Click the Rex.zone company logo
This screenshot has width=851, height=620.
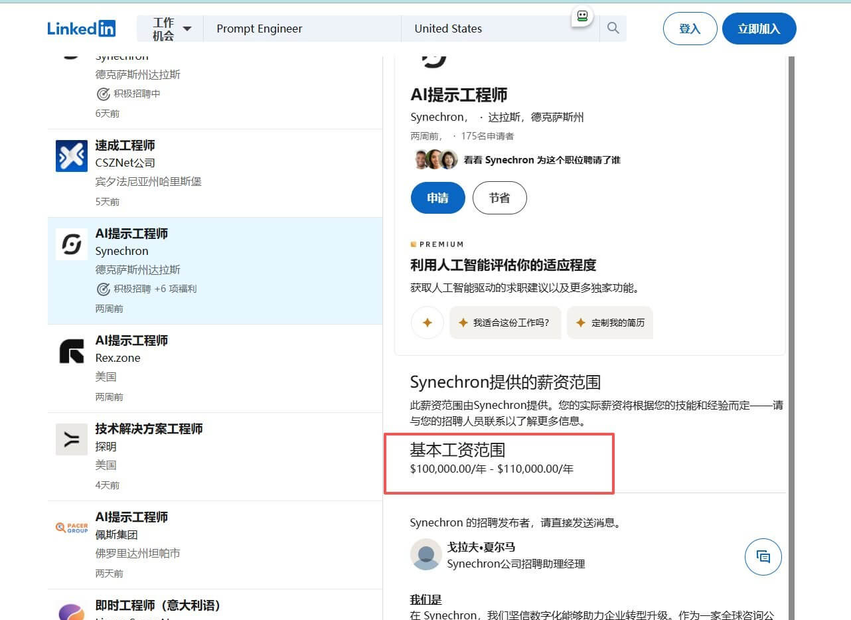coord(72,351)
